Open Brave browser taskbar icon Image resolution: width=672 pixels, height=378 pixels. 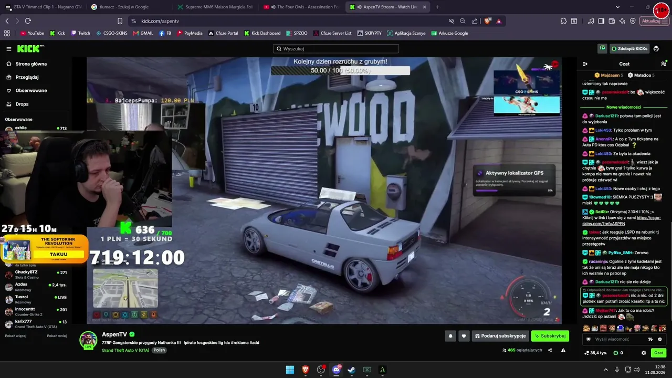pos(306,370)
